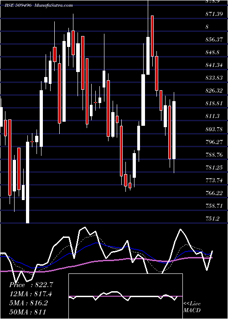Click the 788.76 price axis label

pyautogui.click(x=214, y=155)
